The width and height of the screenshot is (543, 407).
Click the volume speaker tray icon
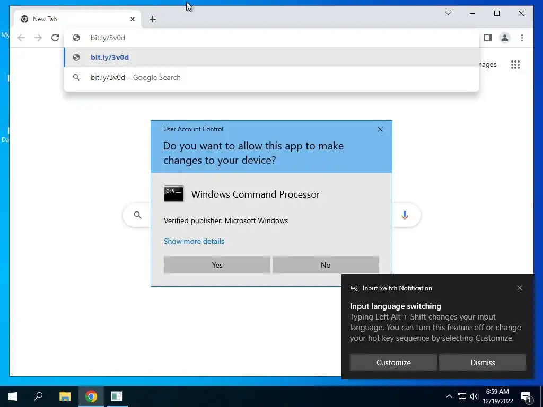[x=474, y=396]
